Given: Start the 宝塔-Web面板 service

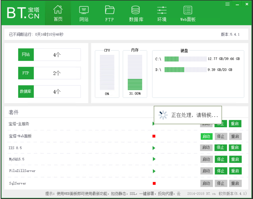Looking at the screenshot, I should tap(206, 136).
